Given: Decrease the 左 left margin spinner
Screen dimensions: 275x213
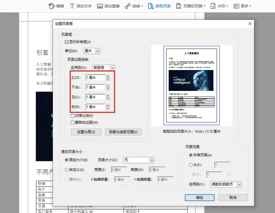Looking at the screenshot, I should 108,99.
